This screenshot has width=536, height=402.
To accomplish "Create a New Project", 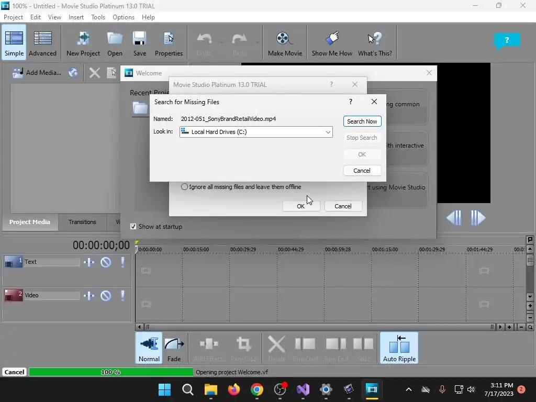I will 83,42.
